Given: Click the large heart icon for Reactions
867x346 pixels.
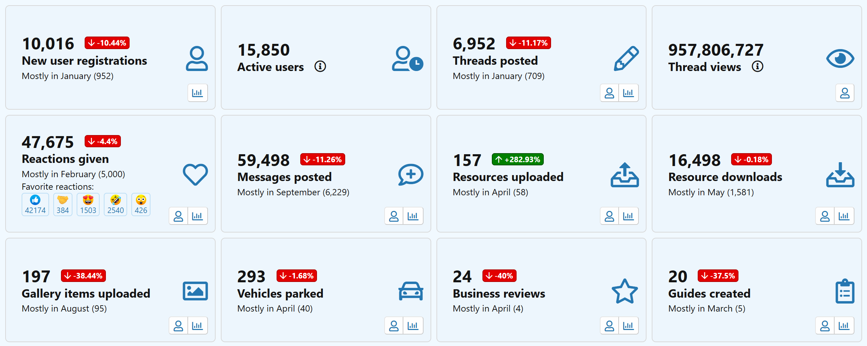Looking at the screenshot, I should pyautogui.click(x=195, y=174).
